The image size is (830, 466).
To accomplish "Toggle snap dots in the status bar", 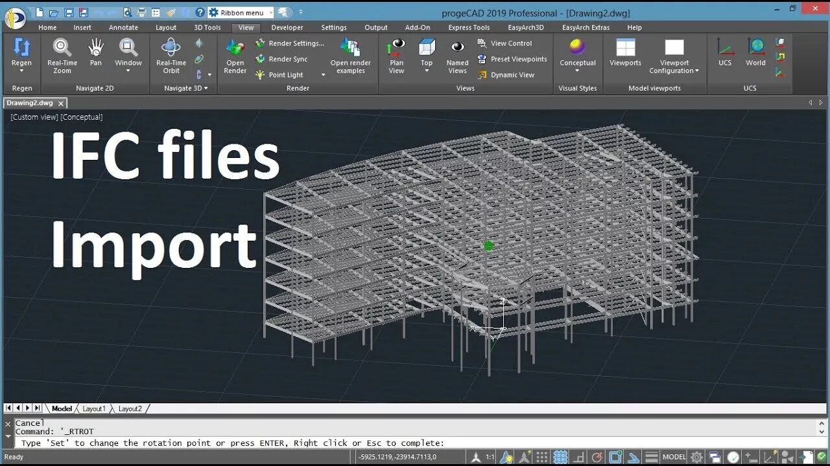I will [542, 457].
